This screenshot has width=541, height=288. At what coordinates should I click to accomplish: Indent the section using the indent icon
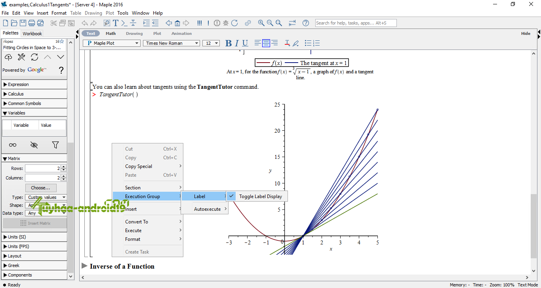pos(147,23)
